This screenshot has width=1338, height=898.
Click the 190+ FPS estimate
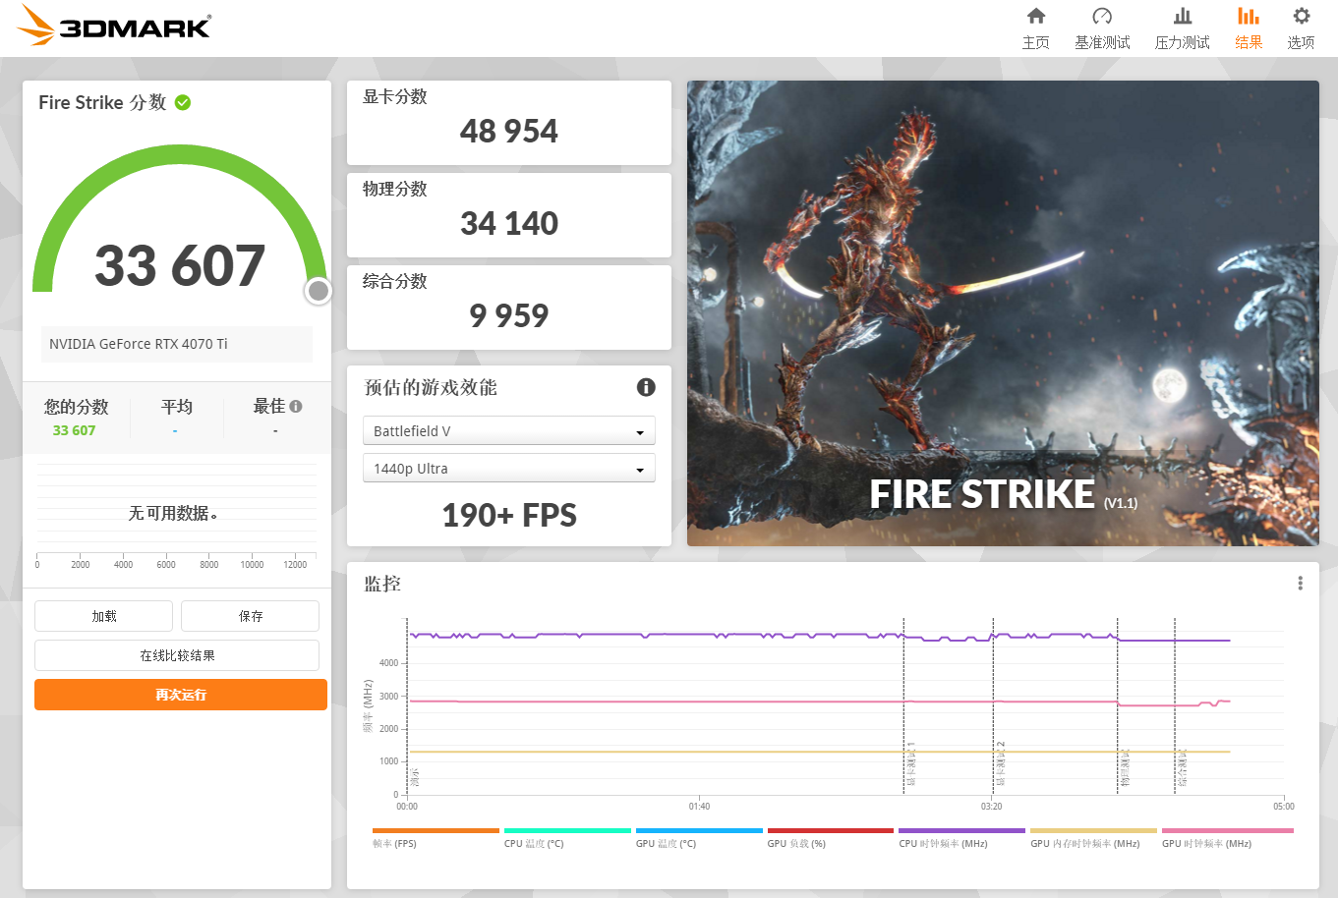point(509,515)
